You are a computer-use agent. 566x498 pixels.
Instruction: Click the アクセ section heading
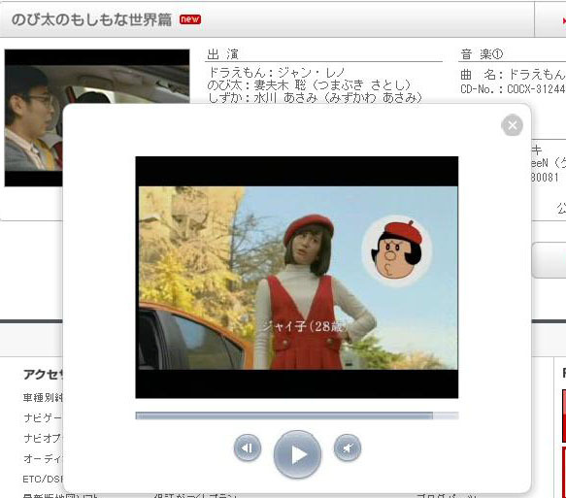click(43, 374)
